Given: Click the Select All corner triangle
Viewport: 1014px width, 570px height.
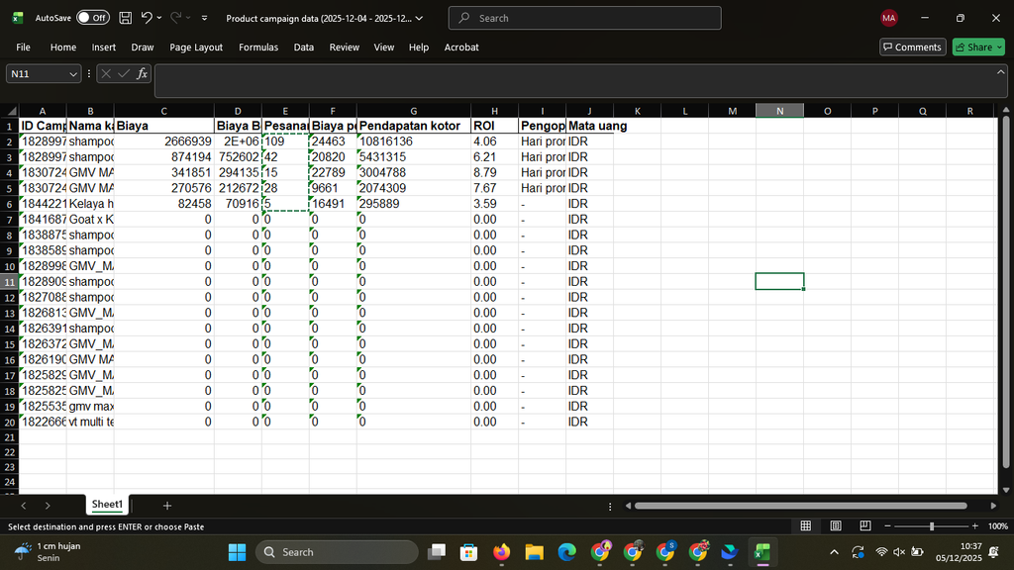Looking at the screenshot, I should [x=10, y=111].
